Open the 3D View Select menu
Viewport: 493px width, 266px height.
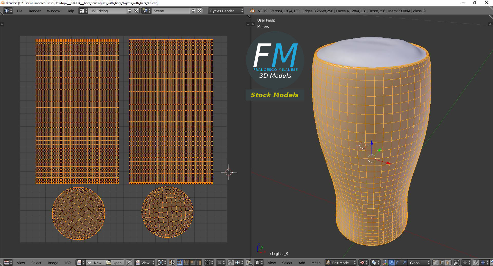click(287, 263)
